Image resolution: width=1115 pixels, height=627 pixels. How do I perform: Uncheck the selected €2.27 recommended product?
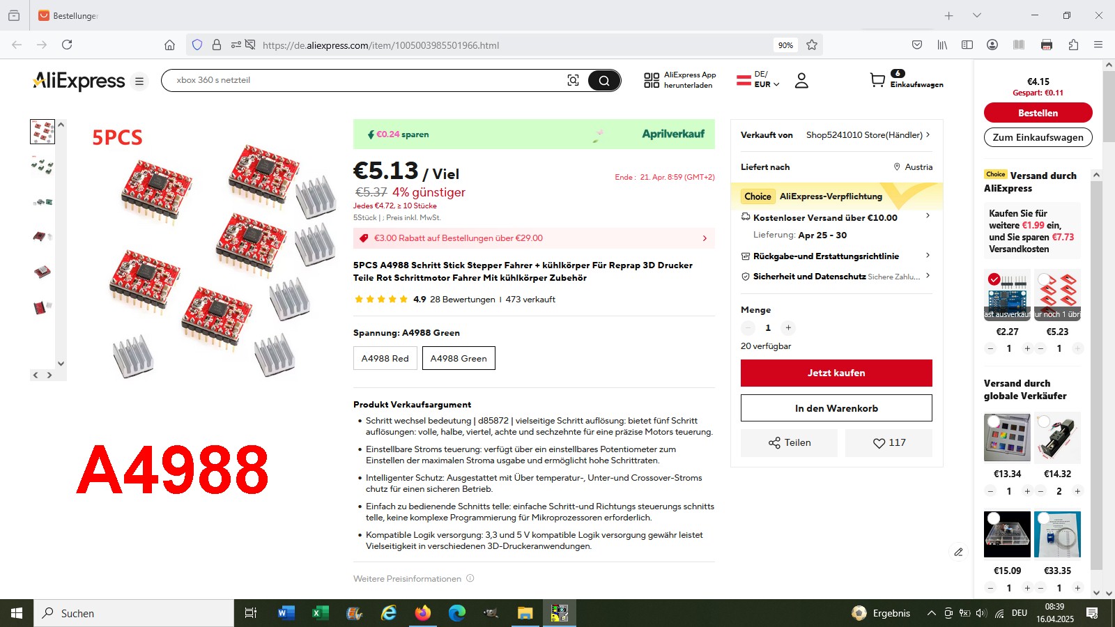coord(994,279)
